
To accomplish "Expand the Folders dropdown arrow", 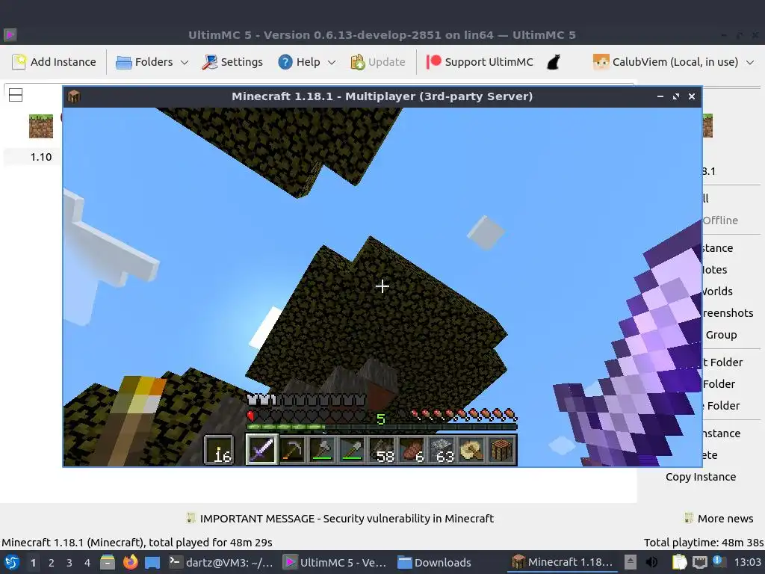I will click(185, 63).
